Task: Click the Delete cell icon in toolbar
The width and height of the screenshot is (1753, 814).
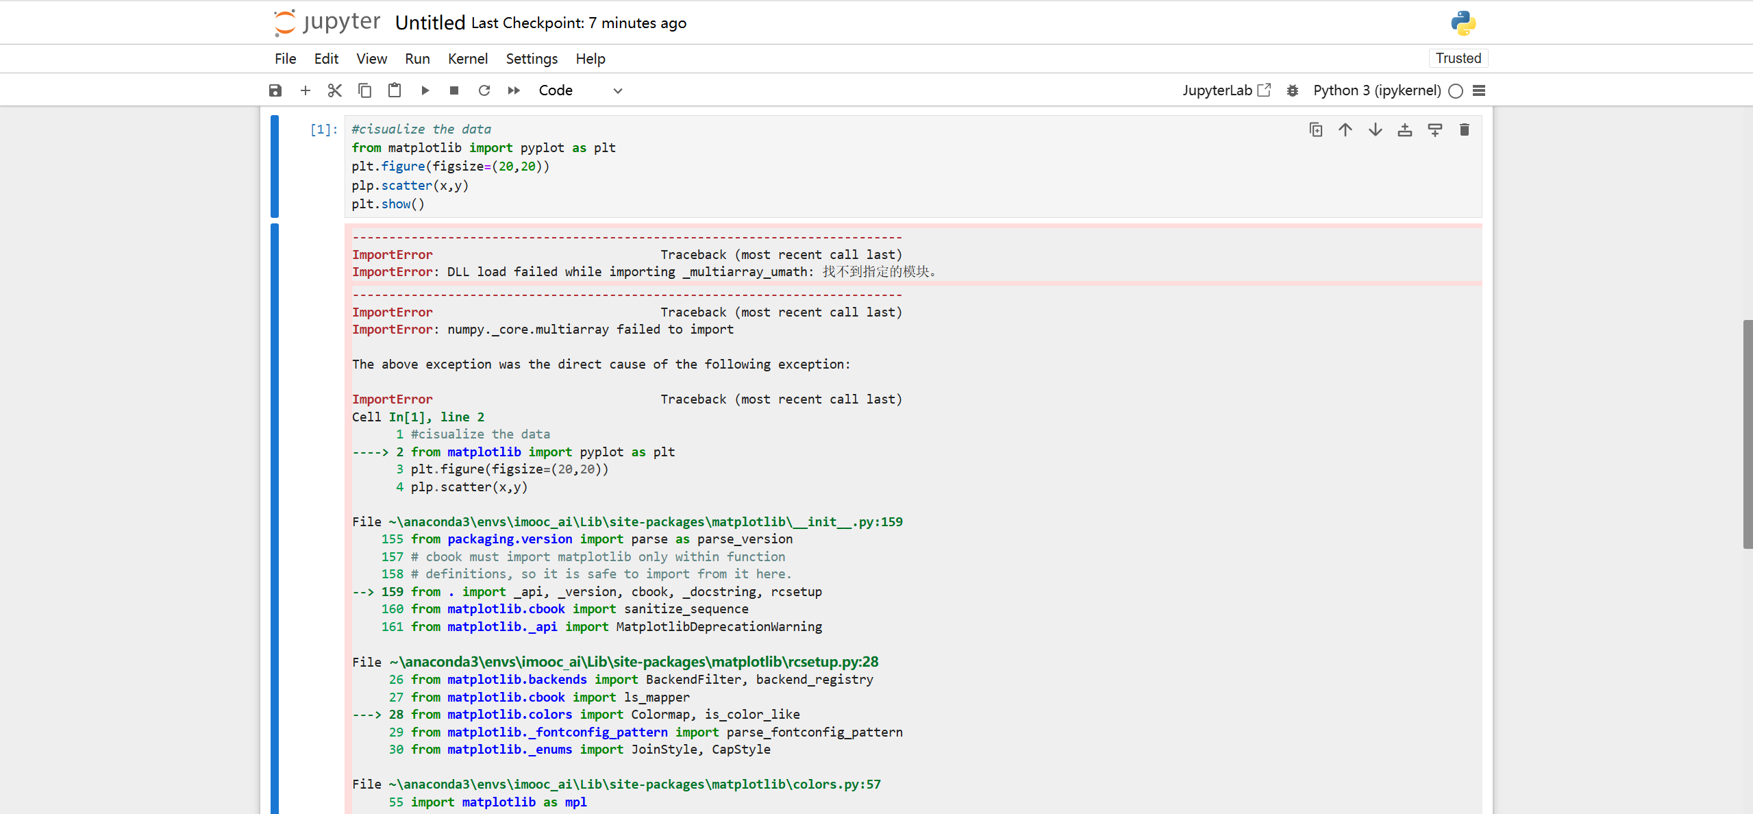Action: click(1466, 129)
